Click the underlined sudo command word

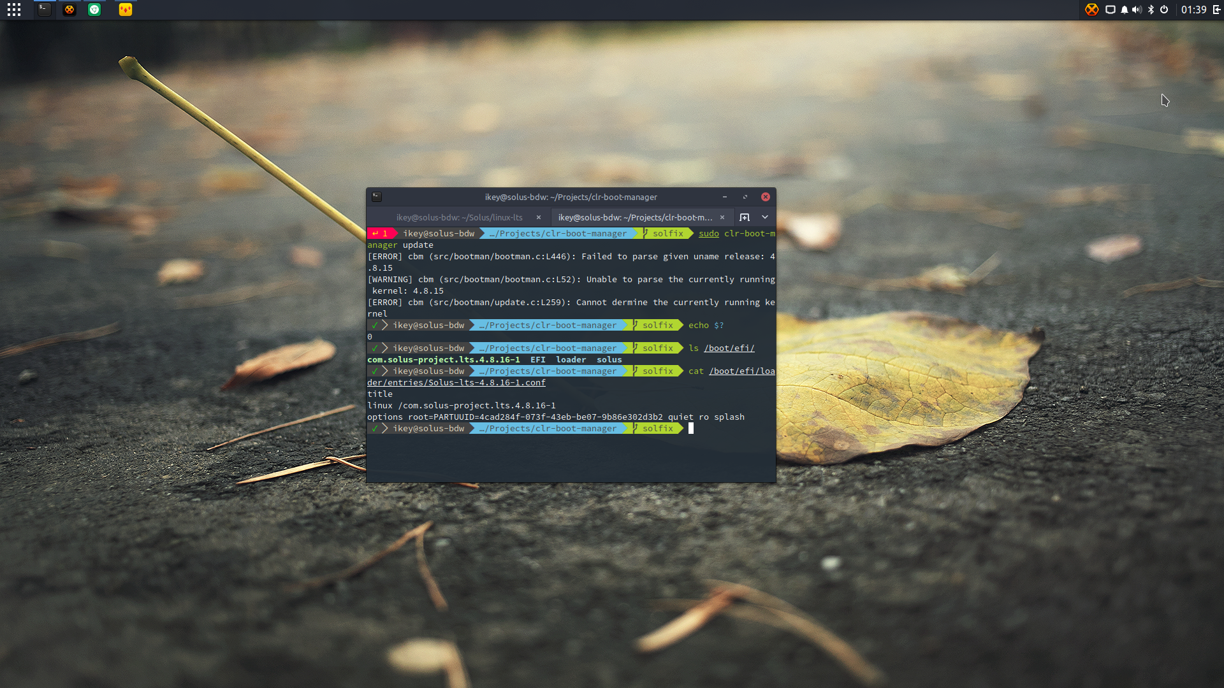pos(709,234)
